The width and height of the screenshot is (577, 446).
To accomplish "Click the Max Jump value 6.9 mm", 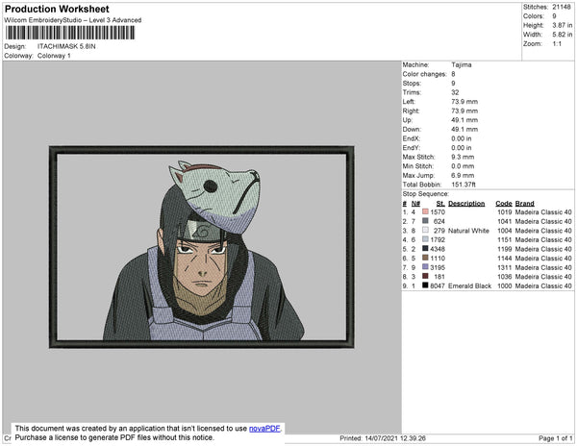I will click(x=463, y=175).
